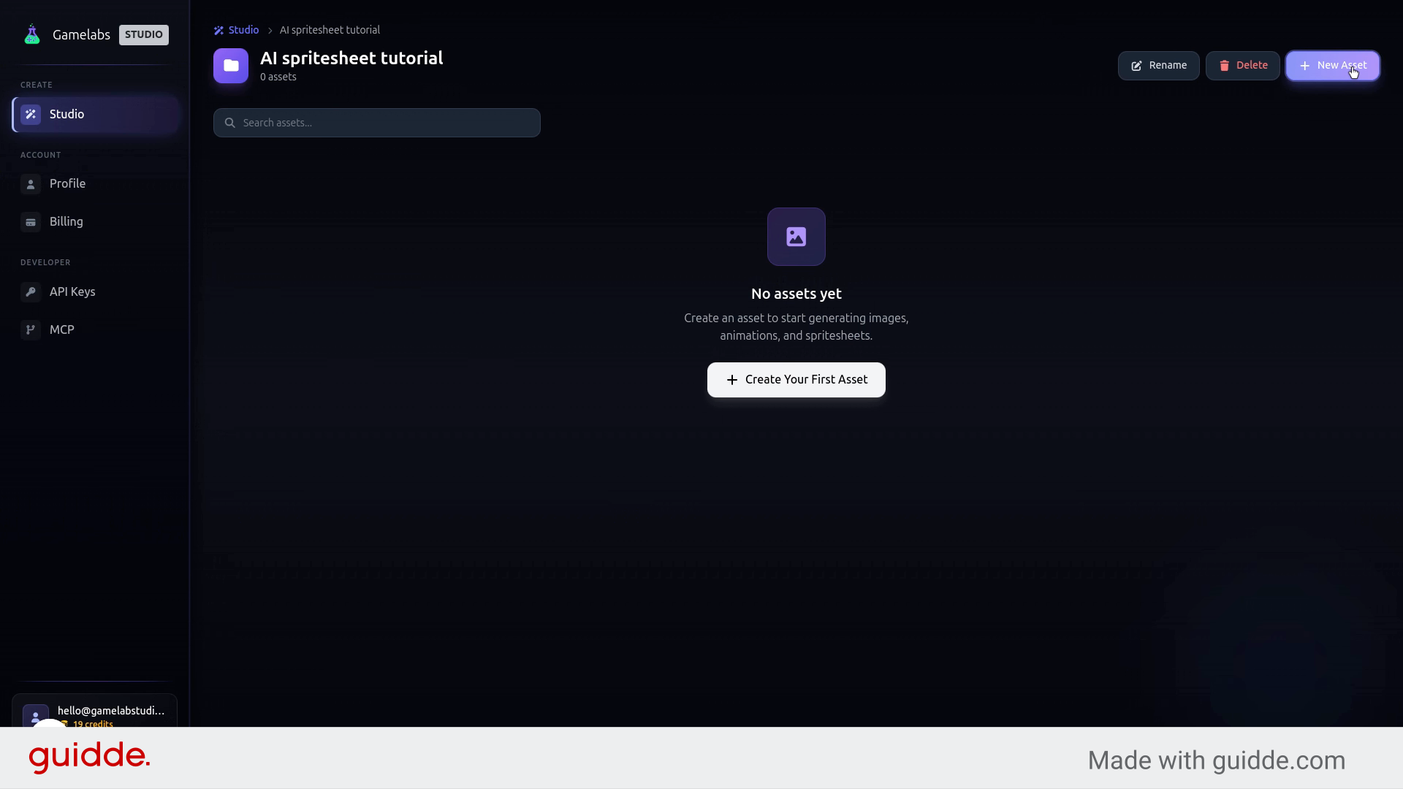
Task: Click the user avatar icon at the bottom of the sidebar
Action: [x=35, y=717]
